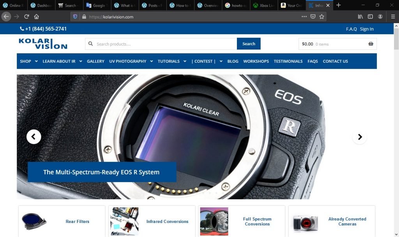Switch to the Dashboard browser tab

[x=41, y=5]
